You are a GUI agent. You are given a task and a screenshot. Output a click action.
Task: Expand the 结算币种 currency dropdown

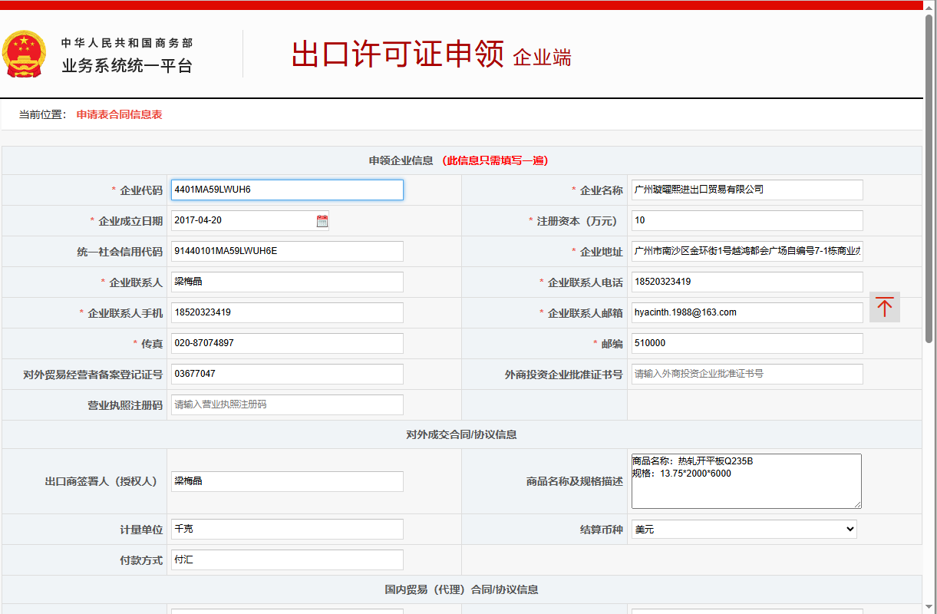(x=744, y=530)
